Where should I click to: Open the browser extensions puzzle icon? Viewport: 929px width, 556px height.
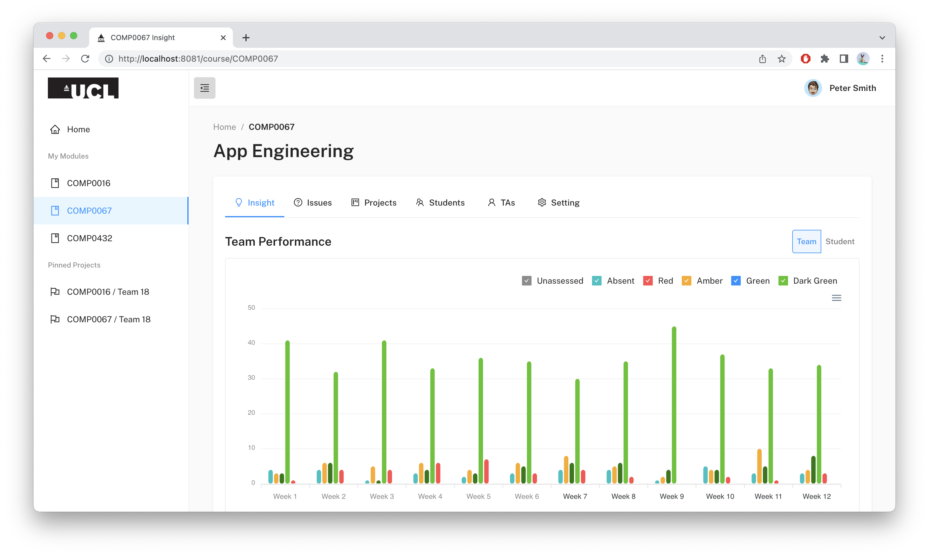tap(825, 59)
